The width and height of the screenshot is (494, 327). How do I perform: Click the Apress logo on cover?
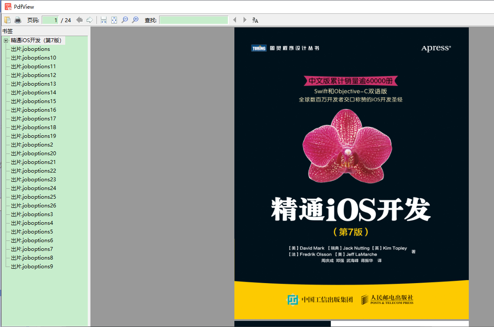[x=436, y=48]
